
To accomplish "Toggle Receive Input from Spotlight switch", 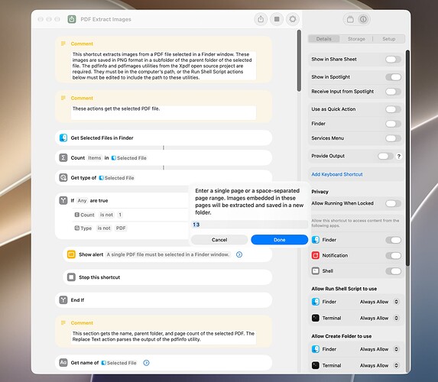I will [x=393, y=92].
